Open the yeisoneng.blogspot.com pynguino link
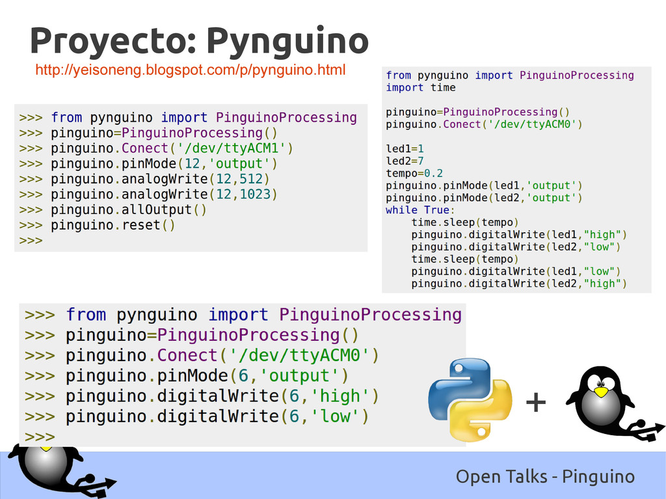Viewport: 666px width, 499px height. pyautogui.click(x=191, y=70)
